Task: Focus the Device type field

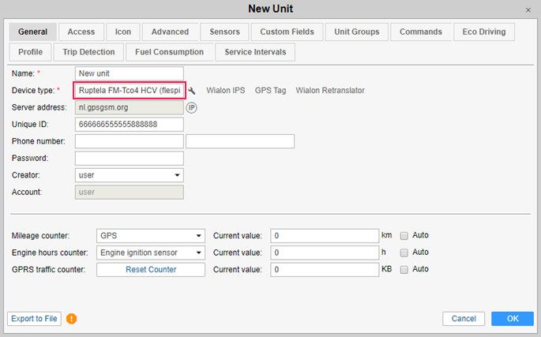Action: pyautogui.click(x=129, y=91)
